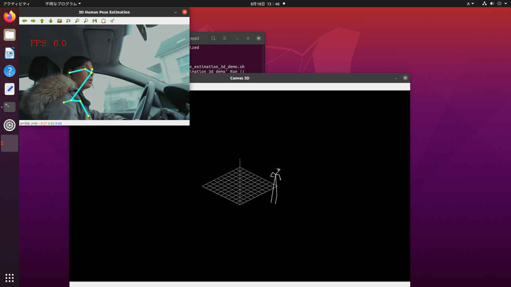511x287 pixels.
Task: Click the RGB pixel readout in the status bar
Action: (52, 124)
